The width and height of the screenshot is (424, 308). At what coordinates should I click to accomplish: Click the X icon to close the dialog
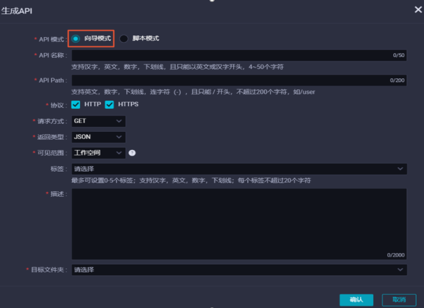click(x=417, y=10)
